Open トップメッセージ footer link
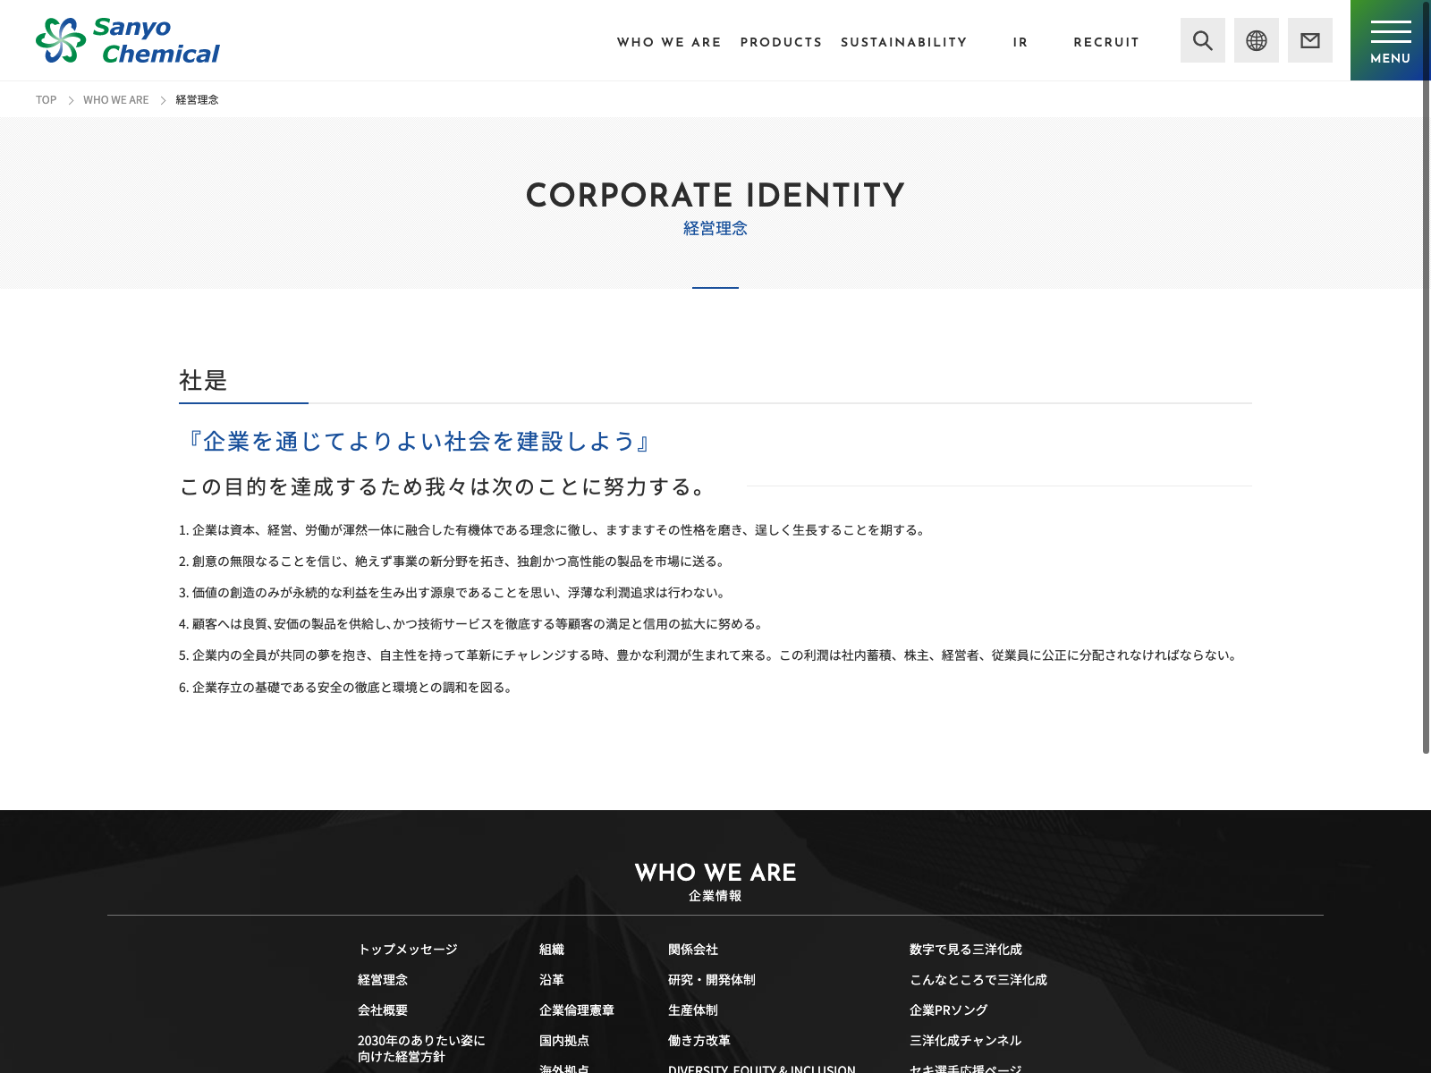The image size is (1431, 1073). [x=408, y=950]
